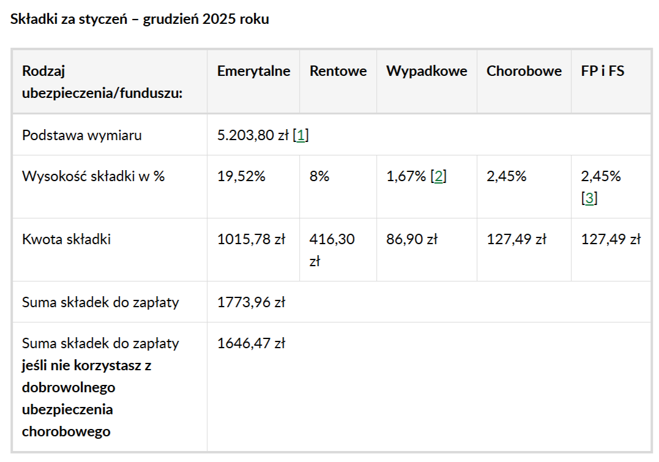Click the Chorobowe column header
This screenshot has height=462, width=659.
[x=524, y=71]
